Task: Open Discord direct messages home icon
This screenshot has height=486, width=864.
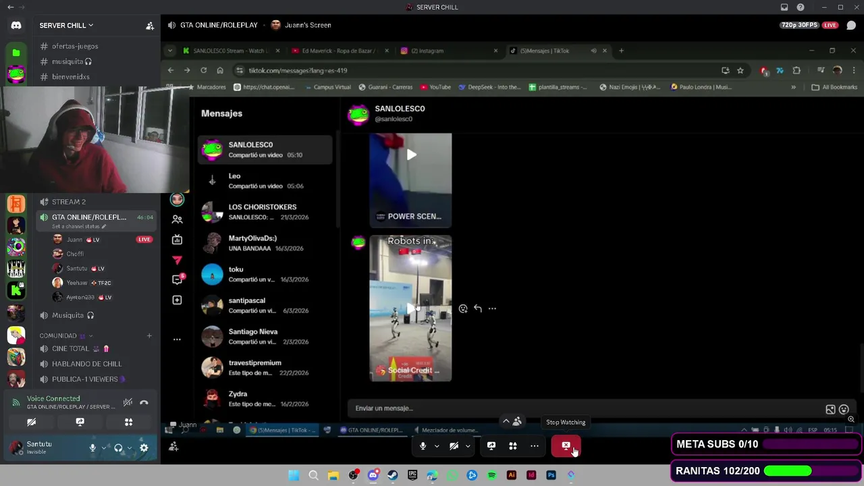Action: (16, 26)
